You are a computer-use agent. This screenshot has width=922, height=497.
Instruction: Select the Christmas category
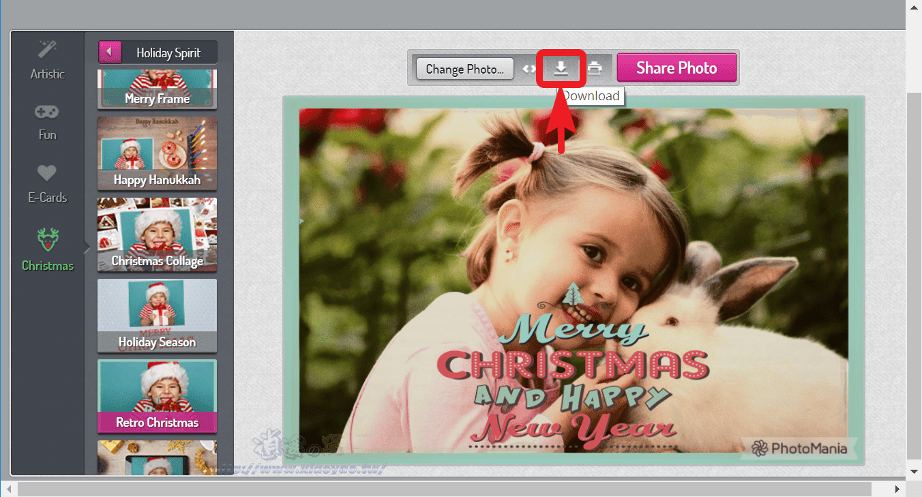pyautogui.click(x=47, y=250)
